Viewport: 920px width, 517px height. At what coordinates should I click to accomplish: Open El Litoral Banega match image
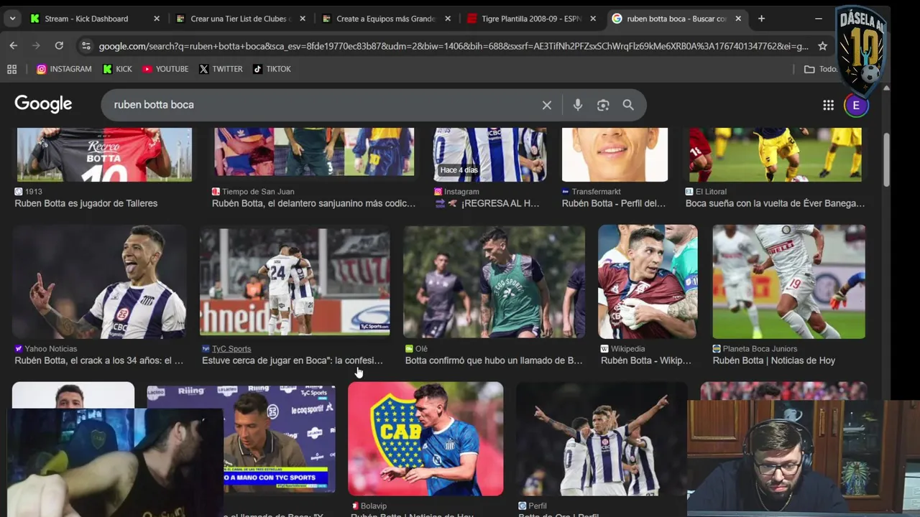(x=775, y=154)
